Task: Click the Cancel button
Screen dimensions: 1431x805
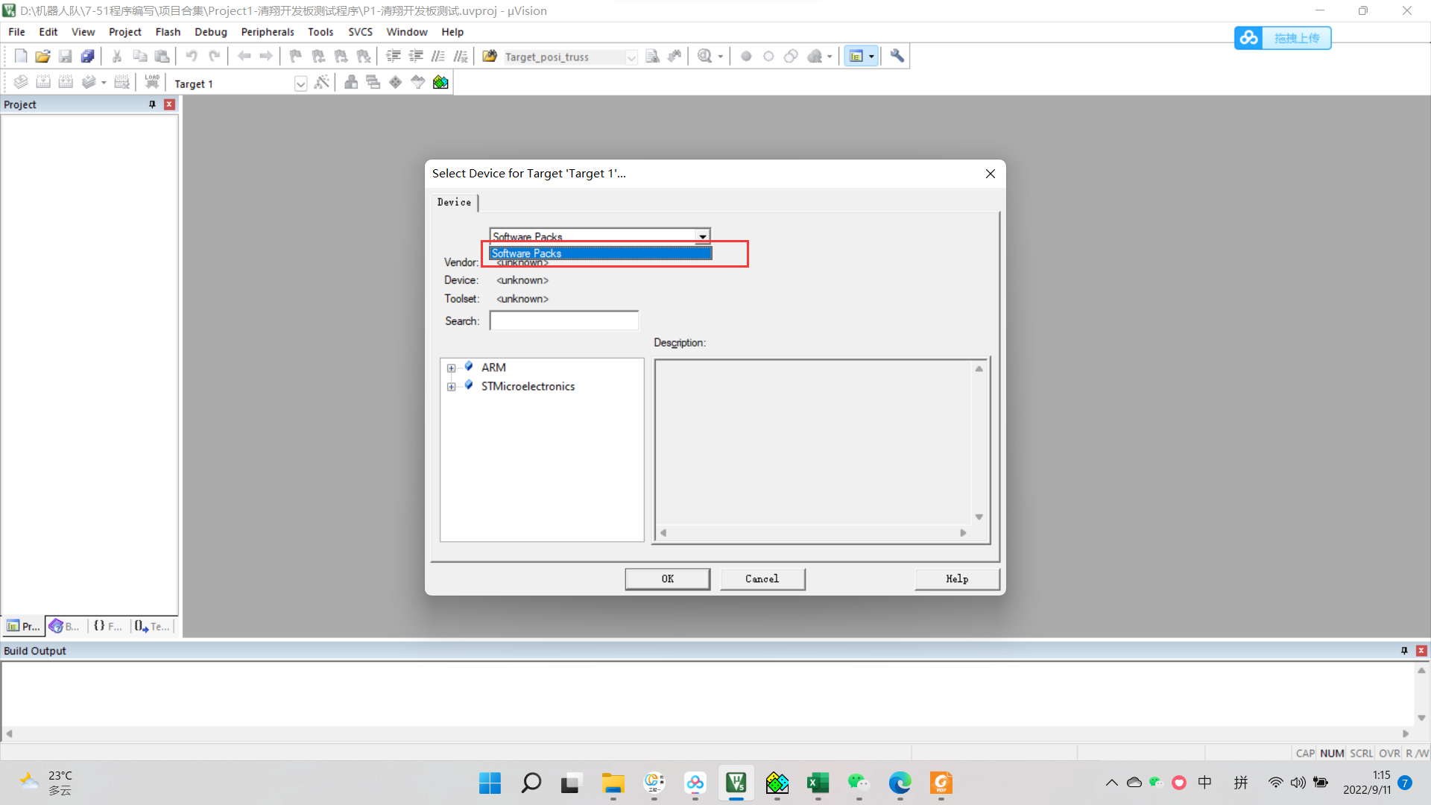Action: point(762,578)
